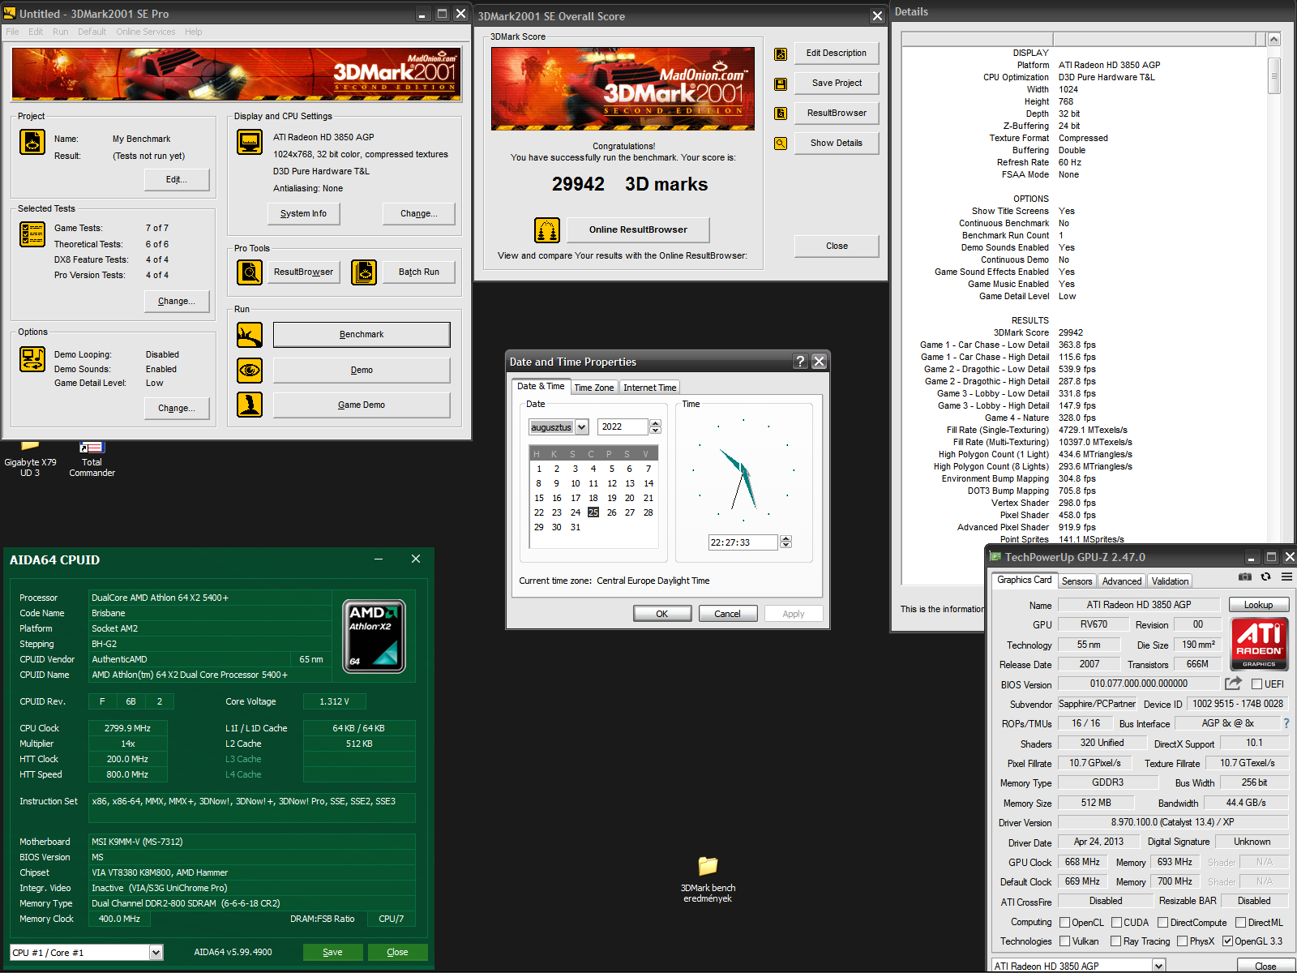This screenshot has width=1297, height=973.
Task: Click the time field showing 22:27:33
Action: [743, 542]
